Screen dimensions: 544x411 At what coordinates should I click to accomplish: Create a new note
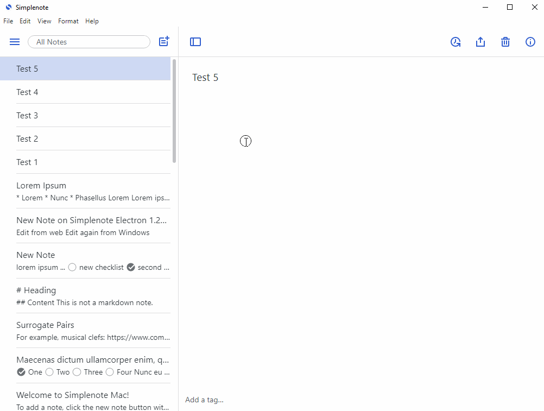tap(163, 41)
